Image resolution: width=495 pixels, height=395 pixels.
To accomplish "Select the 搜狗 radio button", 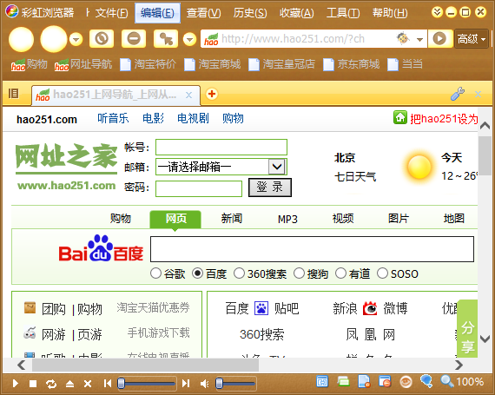I will coord(299,273).
